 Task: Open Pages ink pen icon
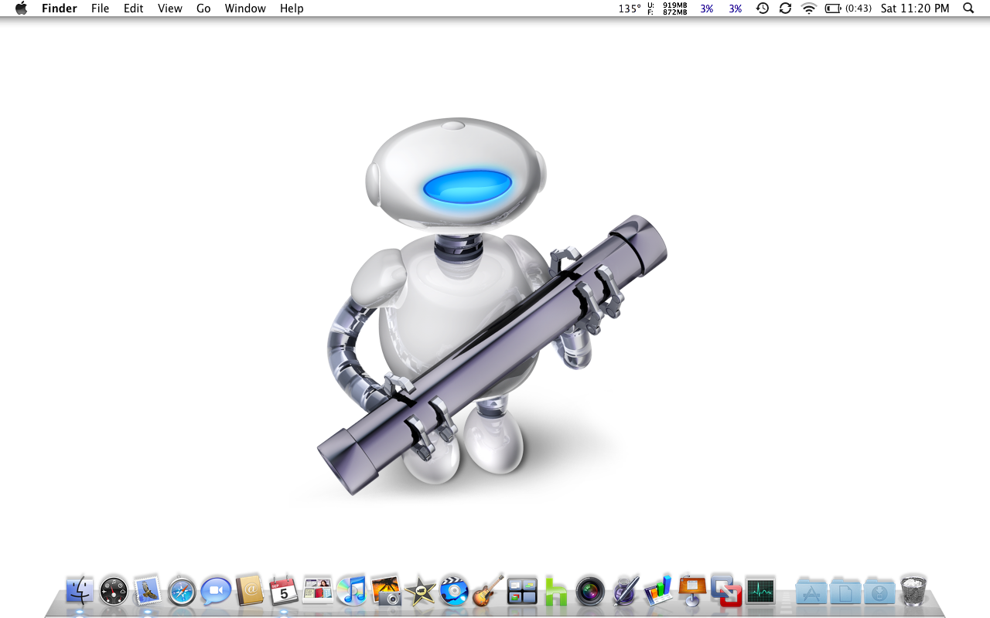625,590
